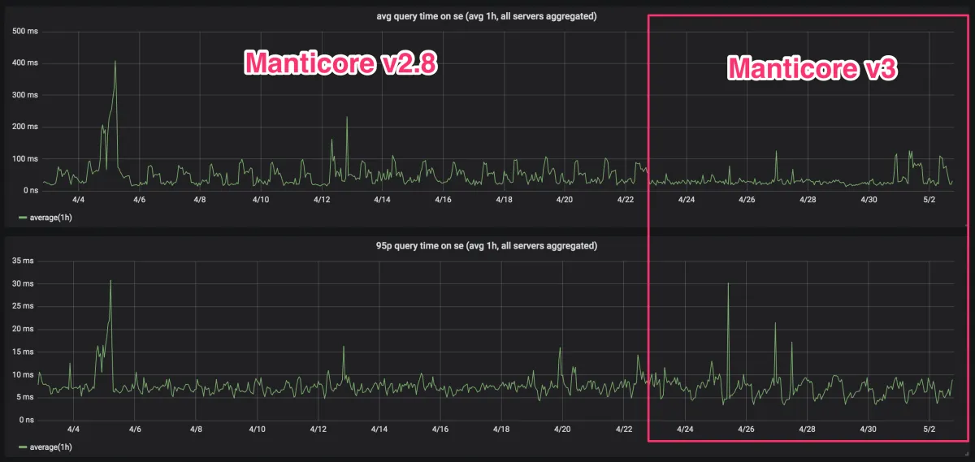Select the 16 ms spike near 4/20 in 95p graph

(x=561, y=349)
